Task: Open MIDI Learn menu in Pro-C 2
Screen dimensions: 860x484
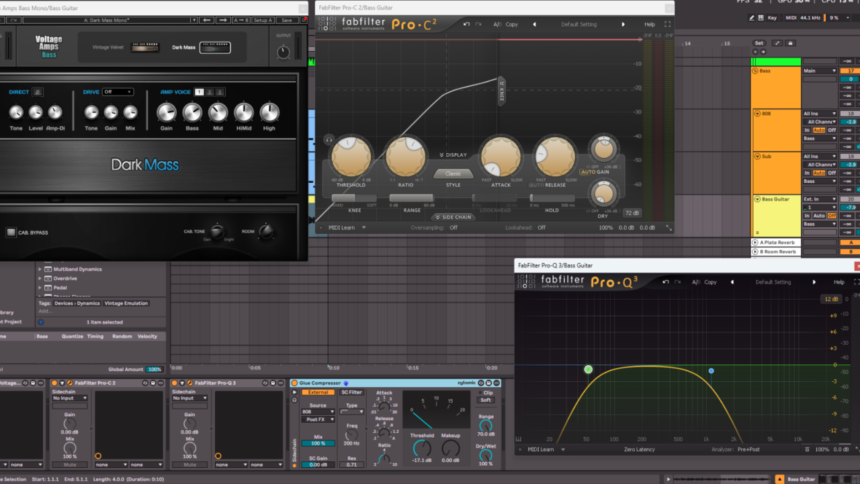Action: point(347,228)
